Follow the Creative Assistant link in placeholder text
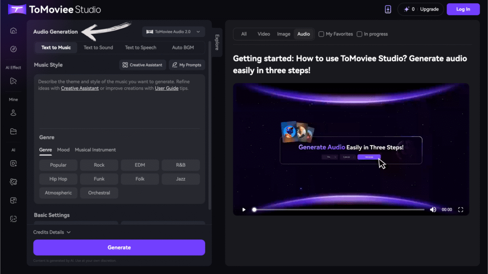This screenshot has width=488, height=274. (x=80, y=88)
